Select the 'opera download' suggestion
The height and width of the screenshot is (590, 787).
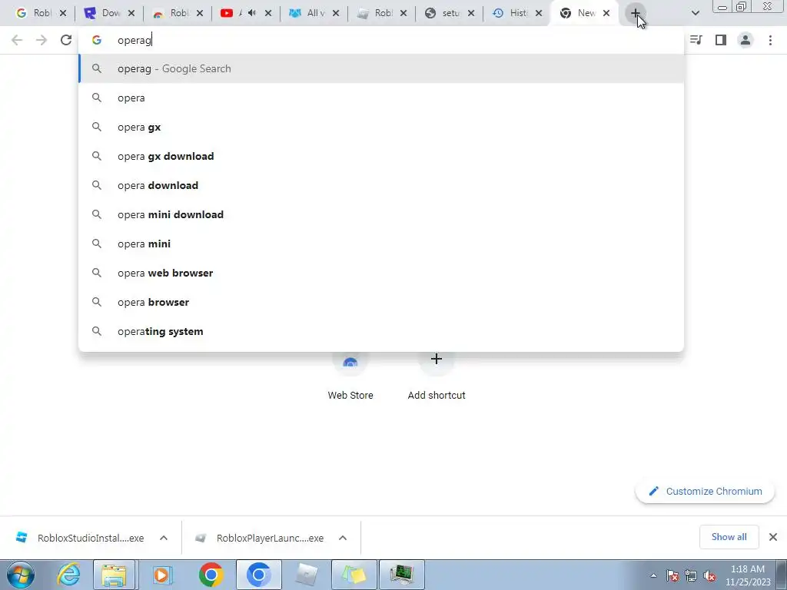[x=381, y=185]
